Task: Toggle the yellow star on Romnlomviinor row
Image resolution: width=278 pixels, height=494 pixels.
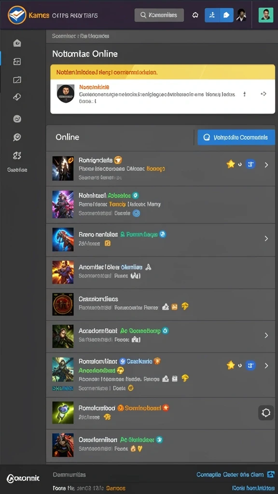Action: point(231,365)
